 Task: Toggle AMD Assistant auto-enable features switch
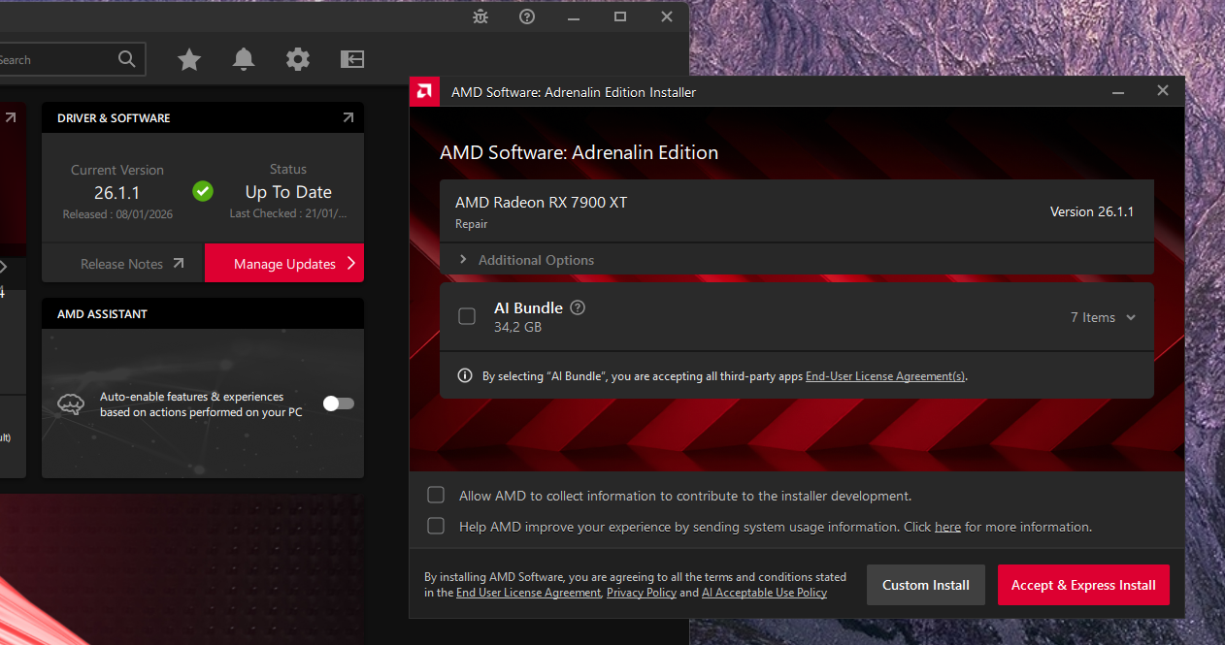(x=339, y=403)
